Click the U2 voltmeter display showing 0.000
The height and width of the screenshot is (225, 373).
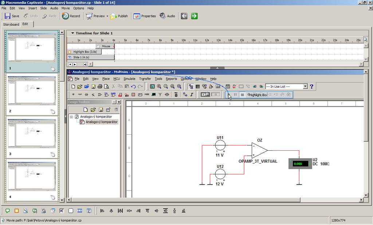tap(300, 163)
